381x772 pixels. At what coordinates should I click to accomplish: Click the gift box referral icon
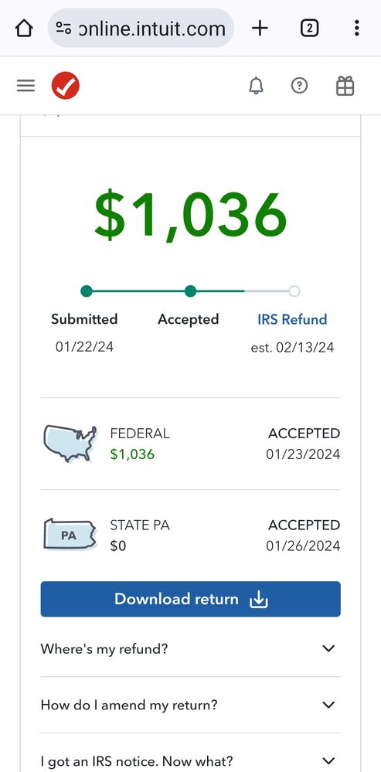point(345,86)
